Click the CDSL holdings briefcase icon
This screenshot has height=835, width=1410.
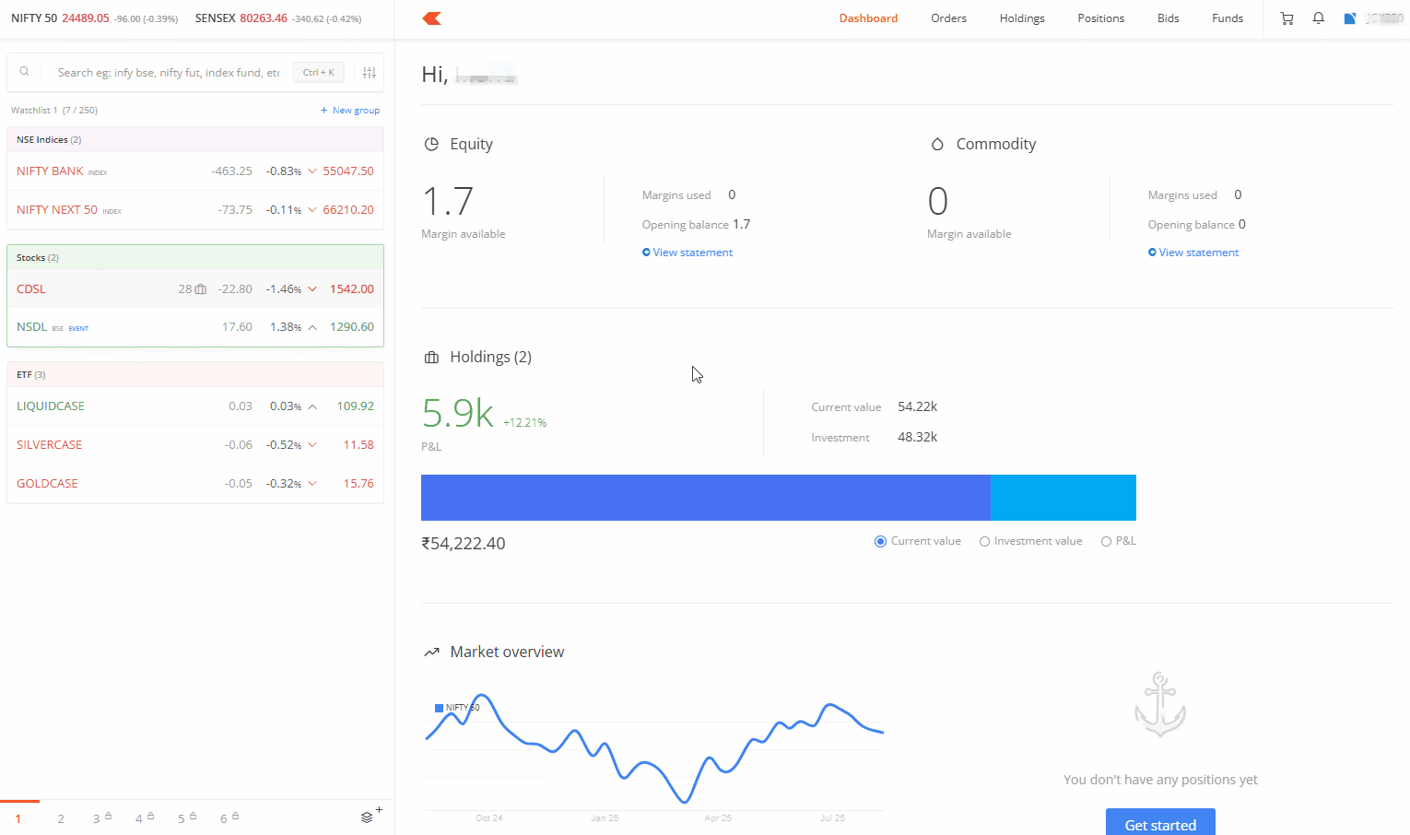point(200,289)
